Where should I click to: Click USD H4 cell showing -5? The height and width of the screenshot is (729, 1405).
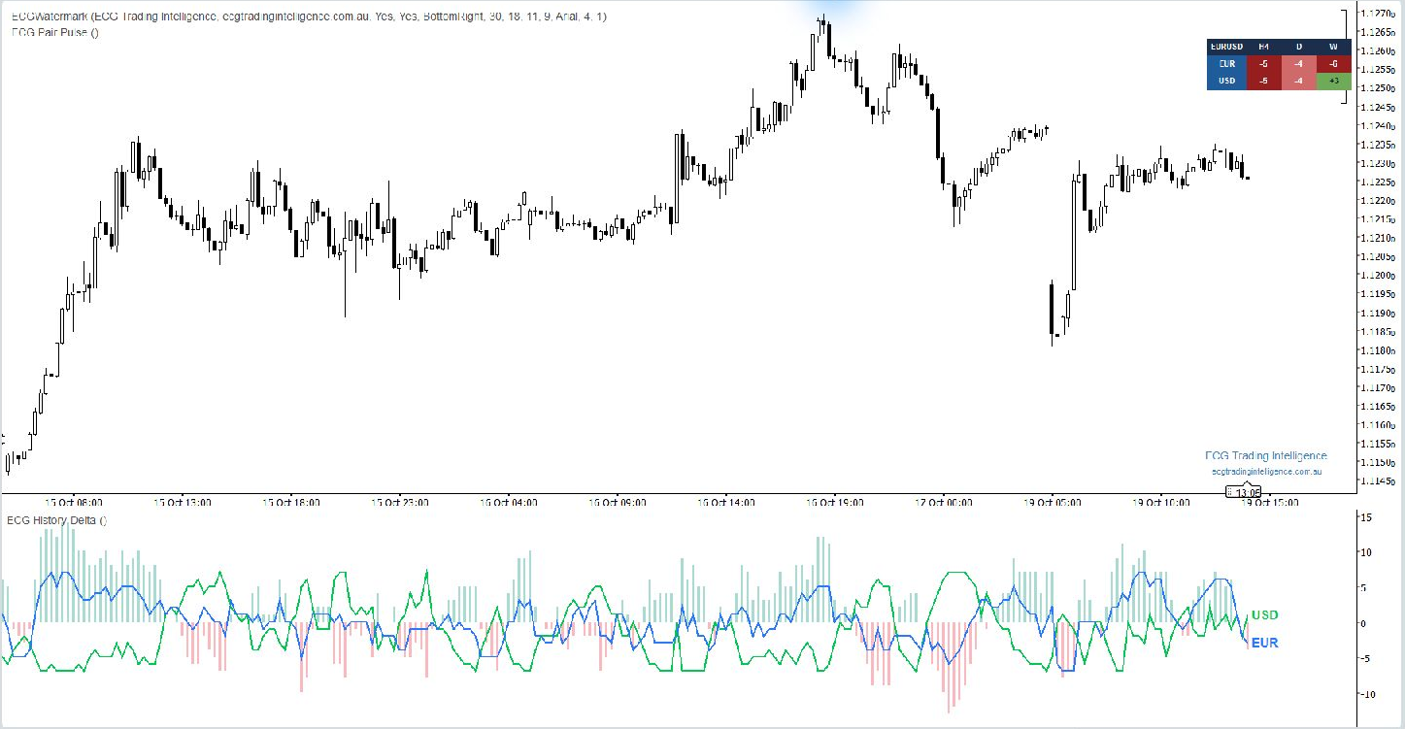[1263, 81]
